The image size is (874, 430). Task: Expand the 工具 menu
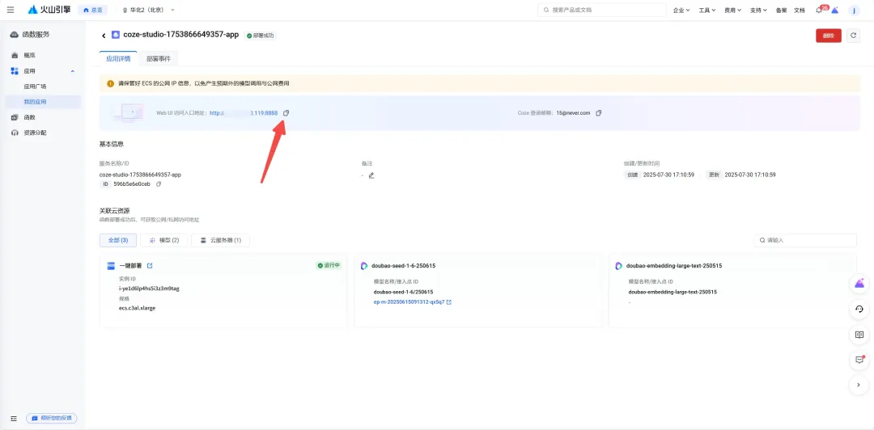706,10
